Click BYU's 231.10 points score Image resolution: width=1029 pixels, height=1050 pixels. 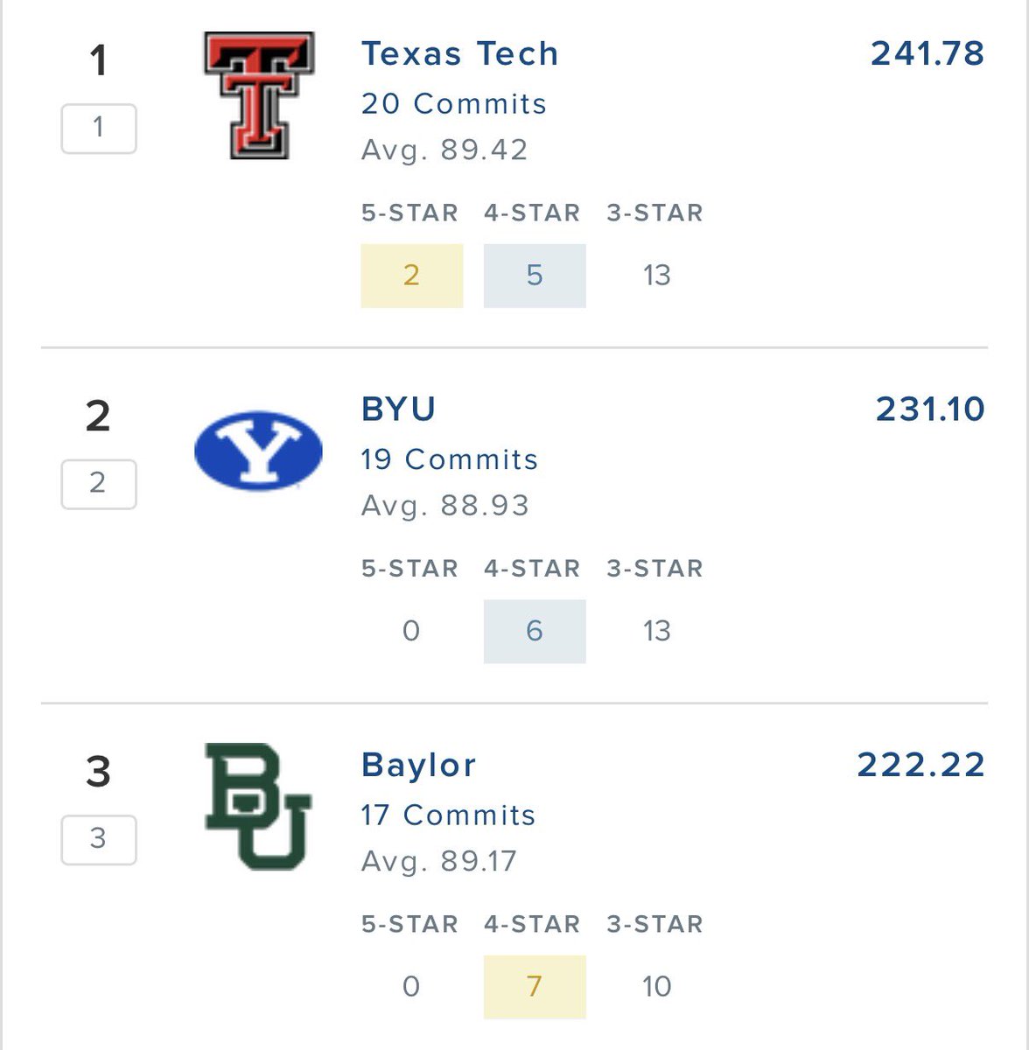point(930,409)
